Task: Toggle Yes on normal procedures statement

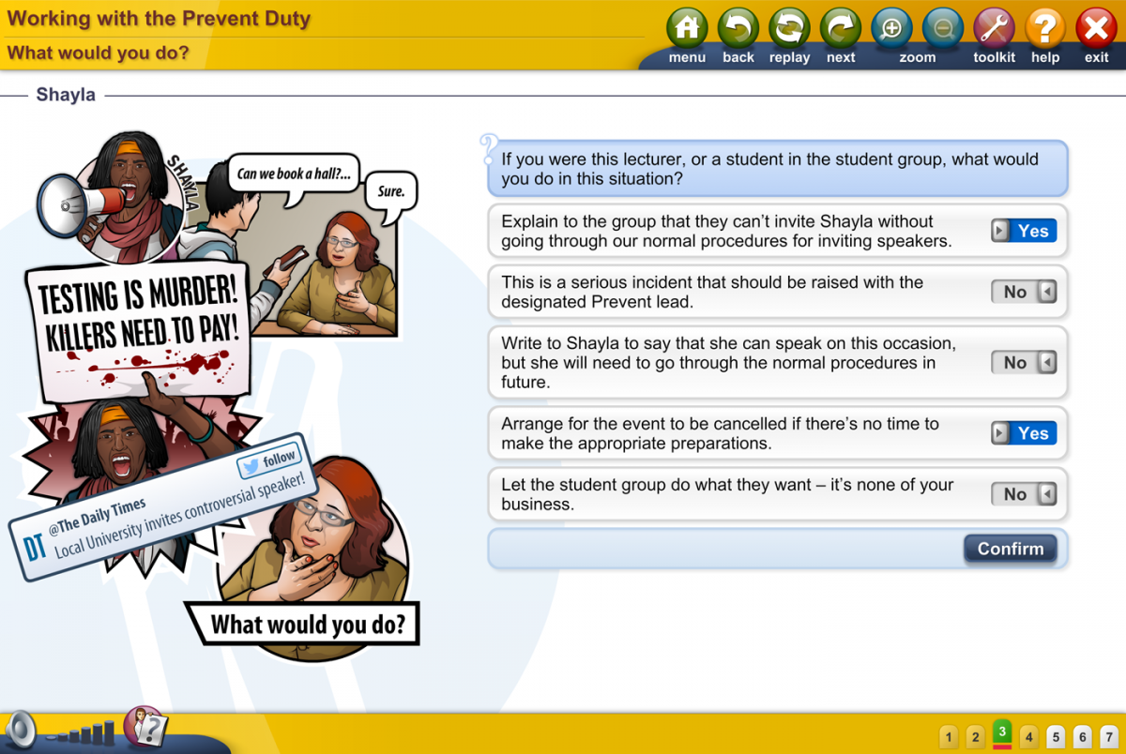Action: (1024, 231)
